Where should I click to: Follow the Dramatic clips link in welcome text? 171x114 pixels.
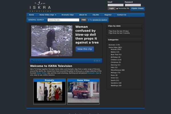coord(93,73)
